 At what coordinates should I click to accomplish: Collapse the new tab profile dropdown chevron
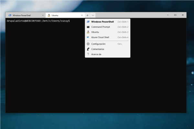pos(93,15)
